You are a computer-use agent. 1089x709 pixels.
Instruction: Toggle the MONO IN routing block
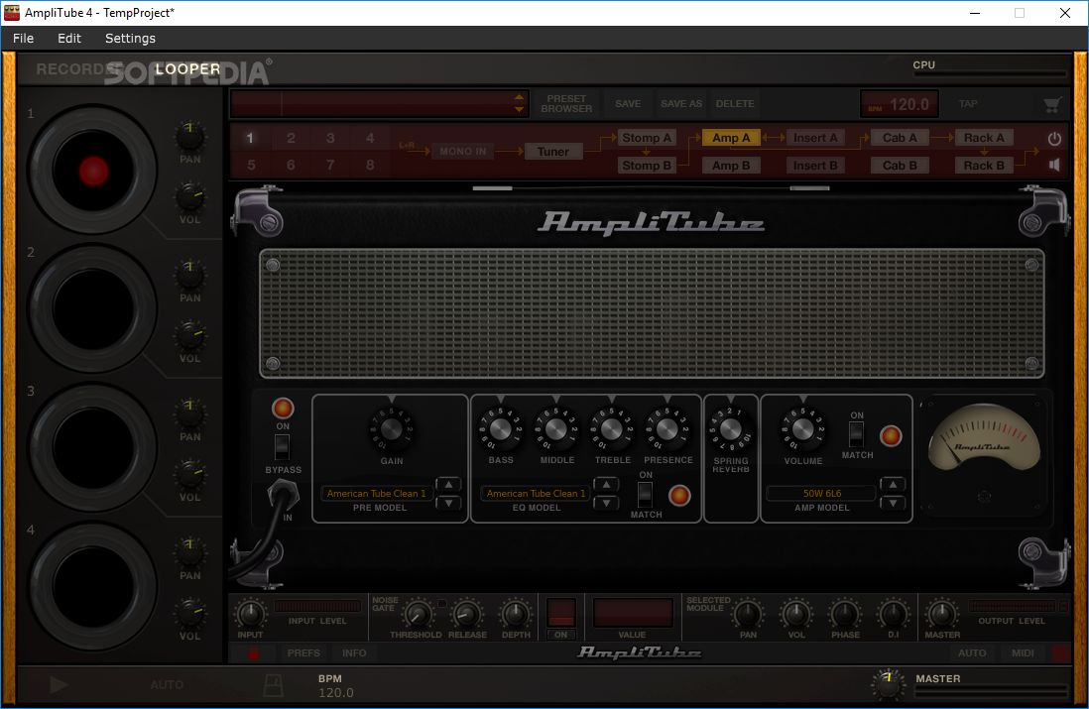463,152
